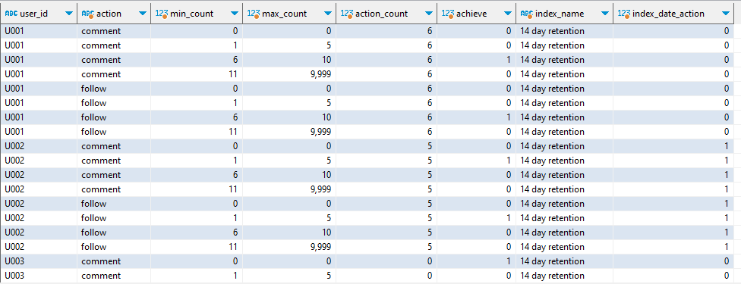This screenshot has width=741, height=284.
Task: Select the achieve column header label
Action: coord(471,14)
